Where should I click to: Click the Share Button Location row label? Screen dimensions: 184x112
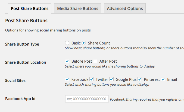pyautogui.click(x=26, y=62)
